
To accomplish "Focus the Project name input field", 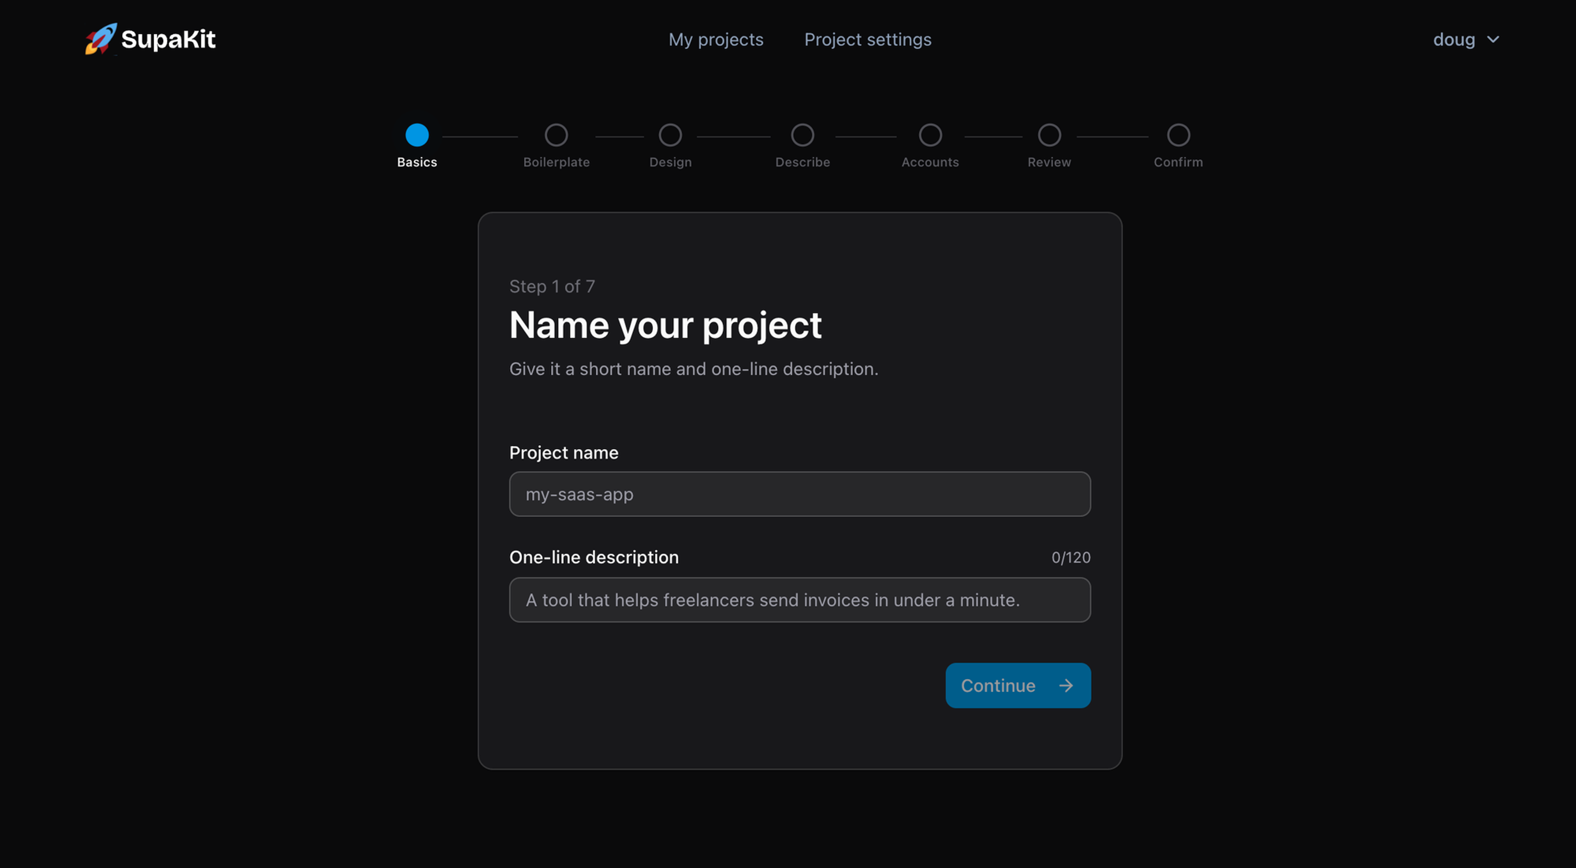I will 799,493.
